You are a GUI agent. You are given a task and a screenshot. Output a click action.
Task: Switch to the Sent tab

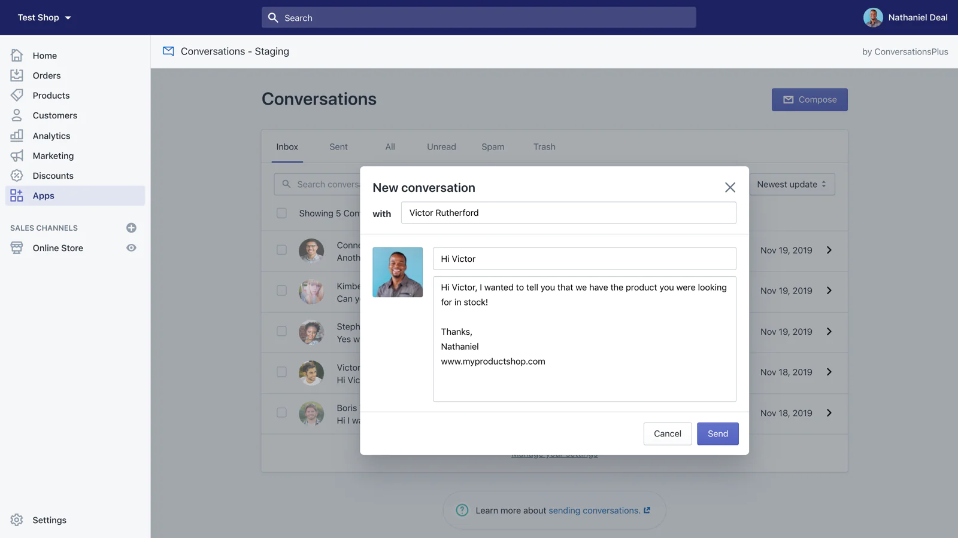click(338, 147)
